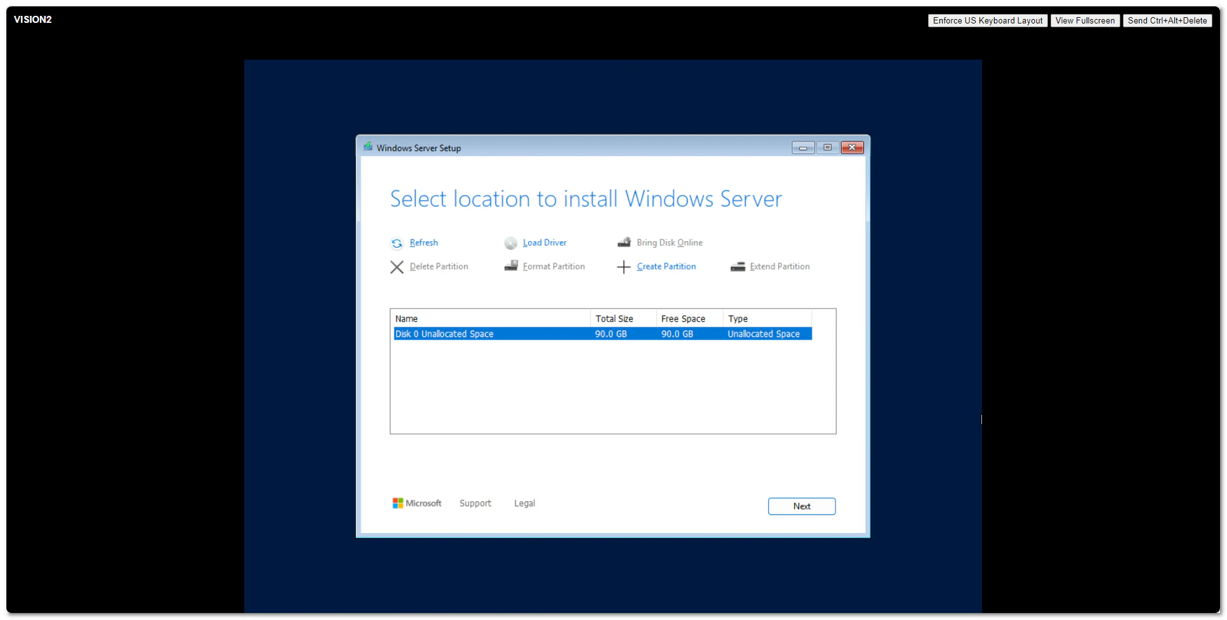Click the Delete Partition label

point(439,267)
